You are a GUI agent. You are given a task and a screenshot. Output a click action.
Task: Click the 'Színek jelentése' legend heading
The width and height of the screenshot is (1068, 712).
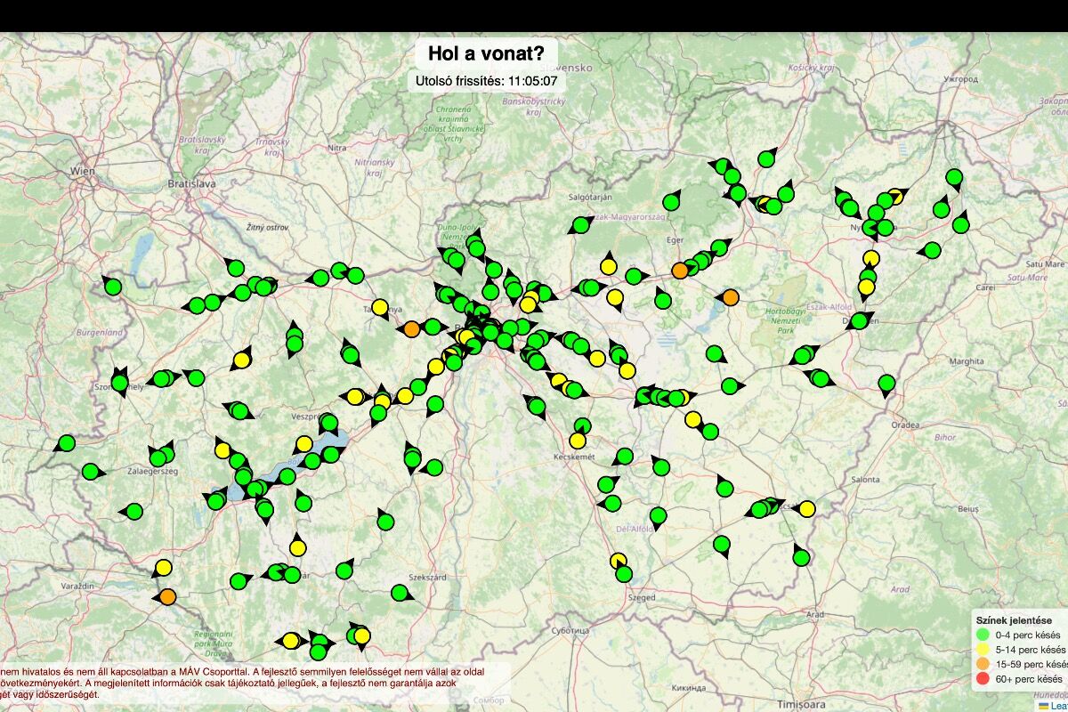tap(1014, 619)
